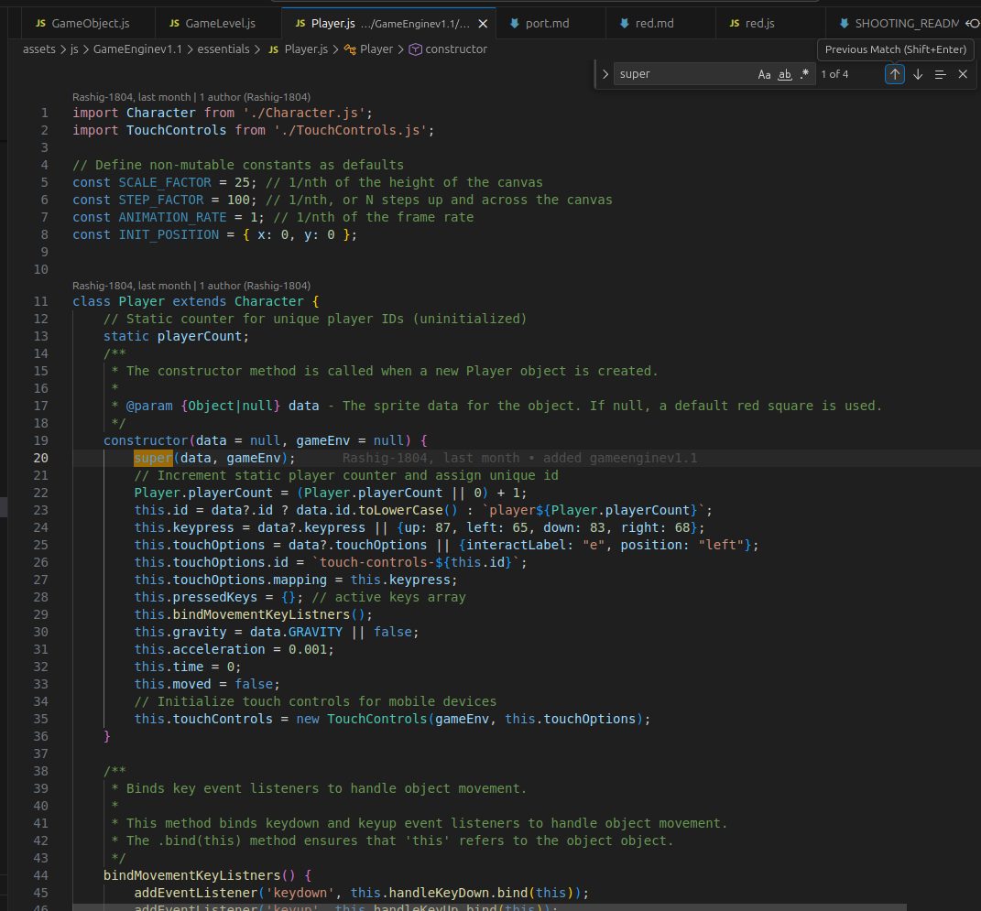Toggle Match Whole Word option
The image size is (981, 911).
click(x=785, y=74)
